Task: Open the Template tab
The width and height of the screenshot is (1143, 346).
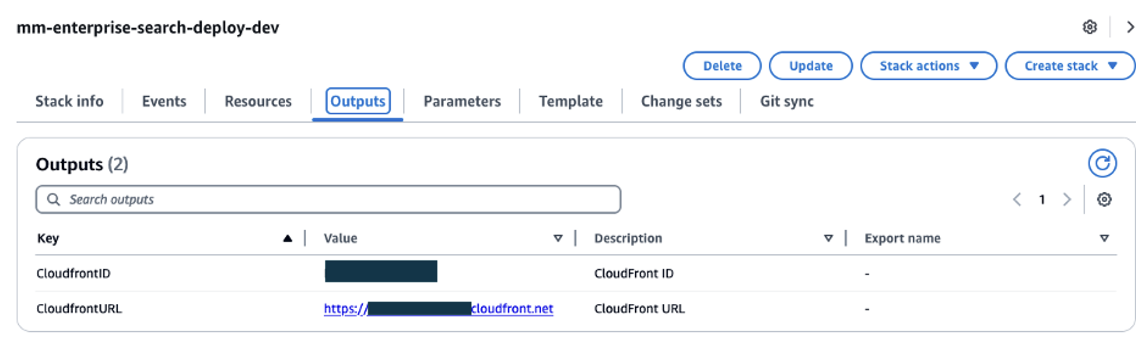Action: pyautogui.click(x=571, y=101)
